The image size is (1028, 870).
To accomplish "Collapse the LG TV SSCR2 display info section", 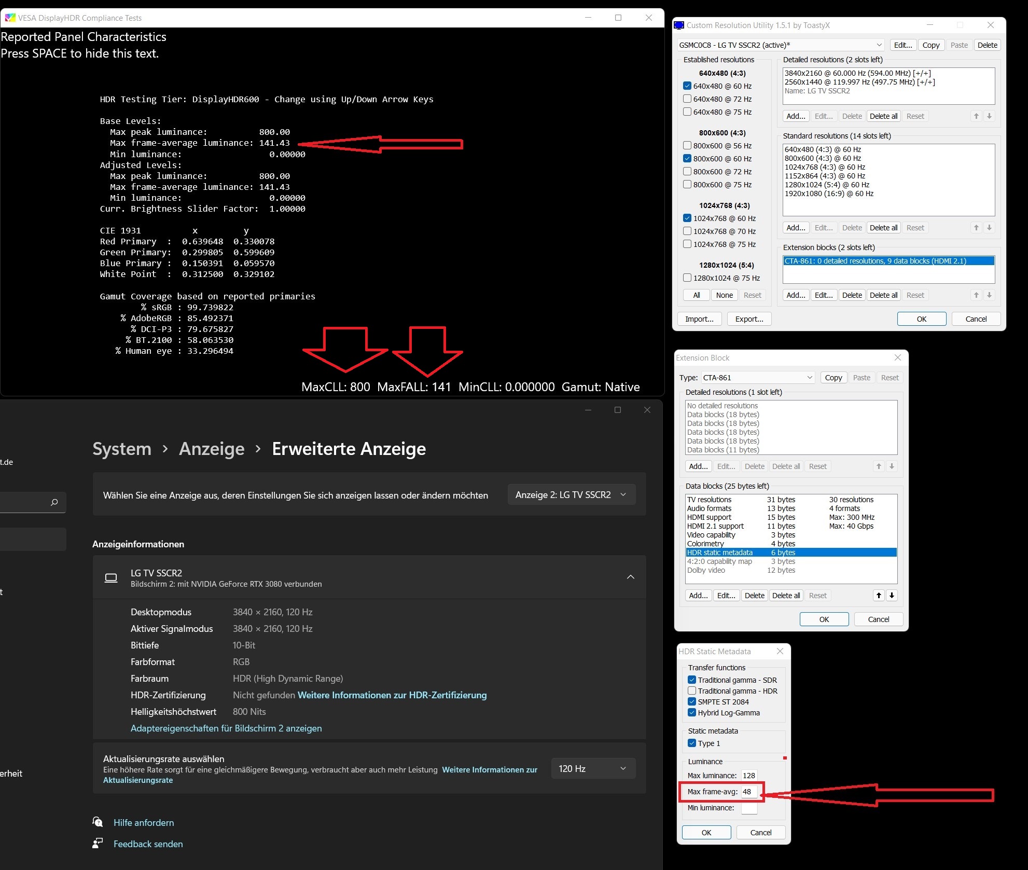I will [631, 577].
